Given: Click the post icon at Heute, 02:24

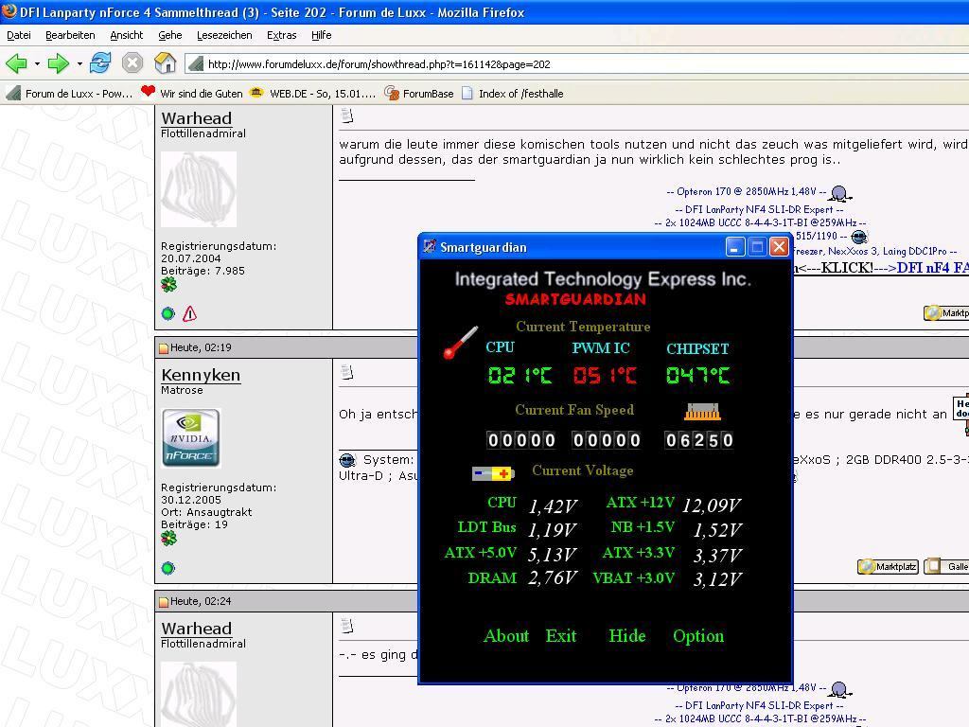Looking at the screenshot, I should (x=164, y=601).
